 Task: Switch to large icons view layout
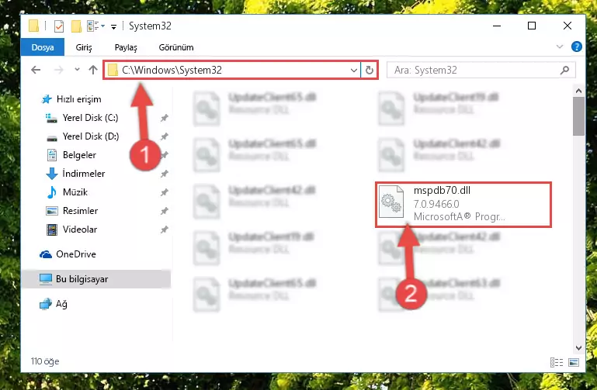(574, 362)
